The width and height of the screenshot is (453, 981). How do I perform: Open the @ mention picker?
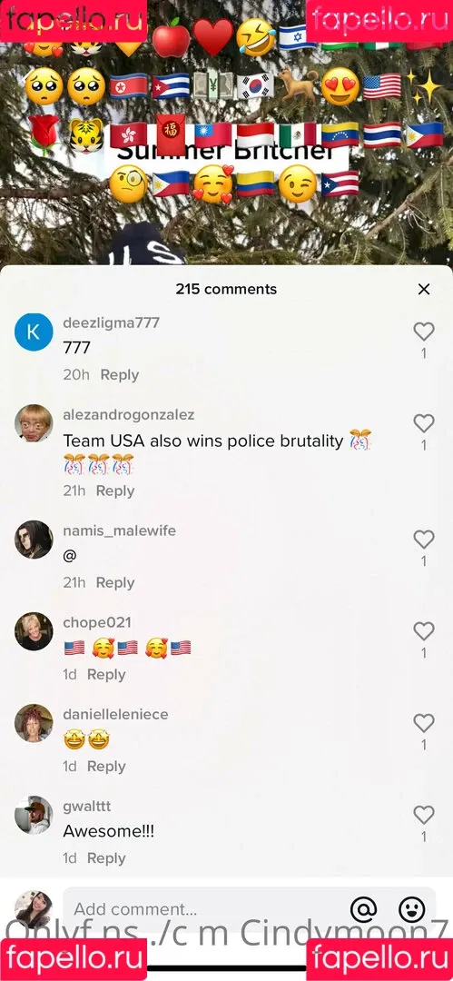click(x=363, y=909)
